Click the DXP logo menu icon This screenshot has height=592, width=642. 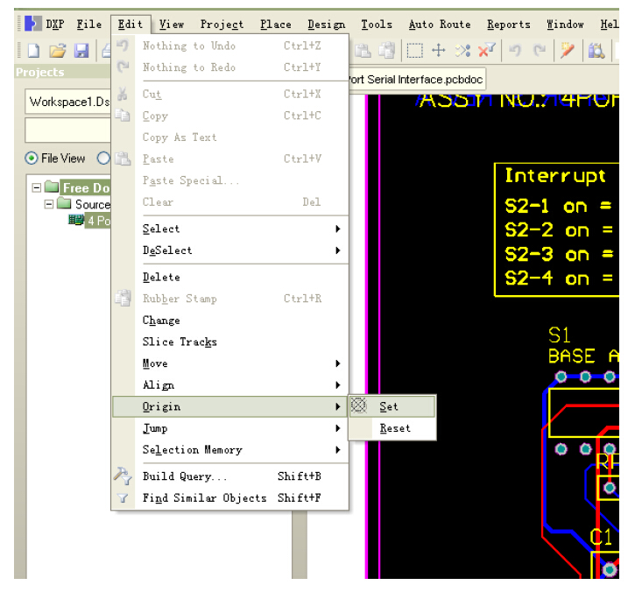(33, 25)
